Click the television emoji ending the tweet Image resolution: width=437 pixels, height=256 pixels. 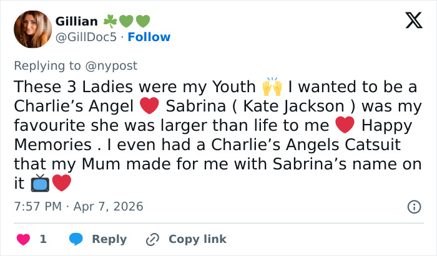pyautogui.click(x=40, y=184)
